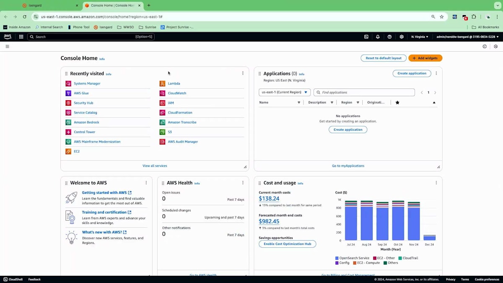This screenshot has width=503, height=283.
Task: Launch CloudShell from the top bar icon
Action: pos(366,37)
